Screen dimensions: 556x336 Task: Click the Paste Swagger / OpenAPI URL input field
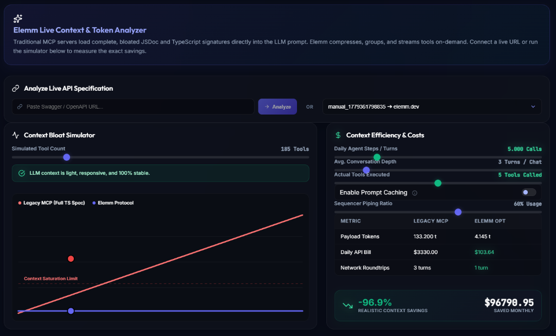point(133,107)
